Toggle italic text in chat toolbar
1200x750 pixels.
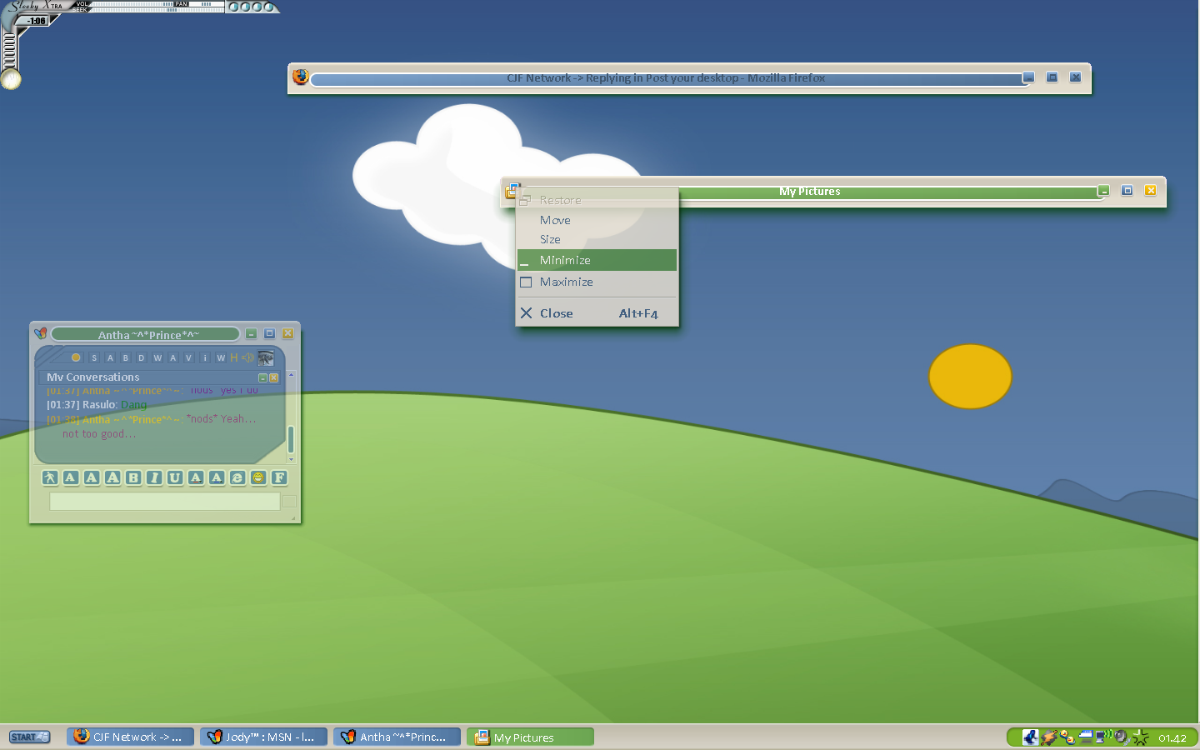(x=154, y=477)
